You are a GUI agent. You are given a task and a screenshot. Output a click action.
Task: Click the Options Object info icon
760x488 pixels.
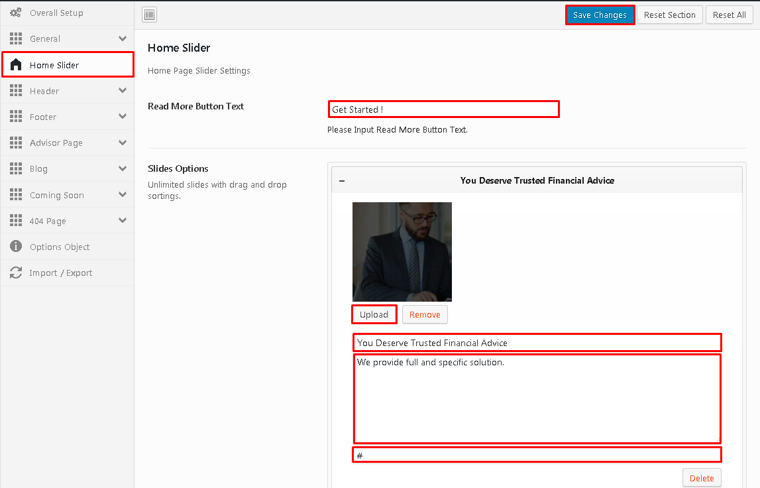tap(16, 247)
